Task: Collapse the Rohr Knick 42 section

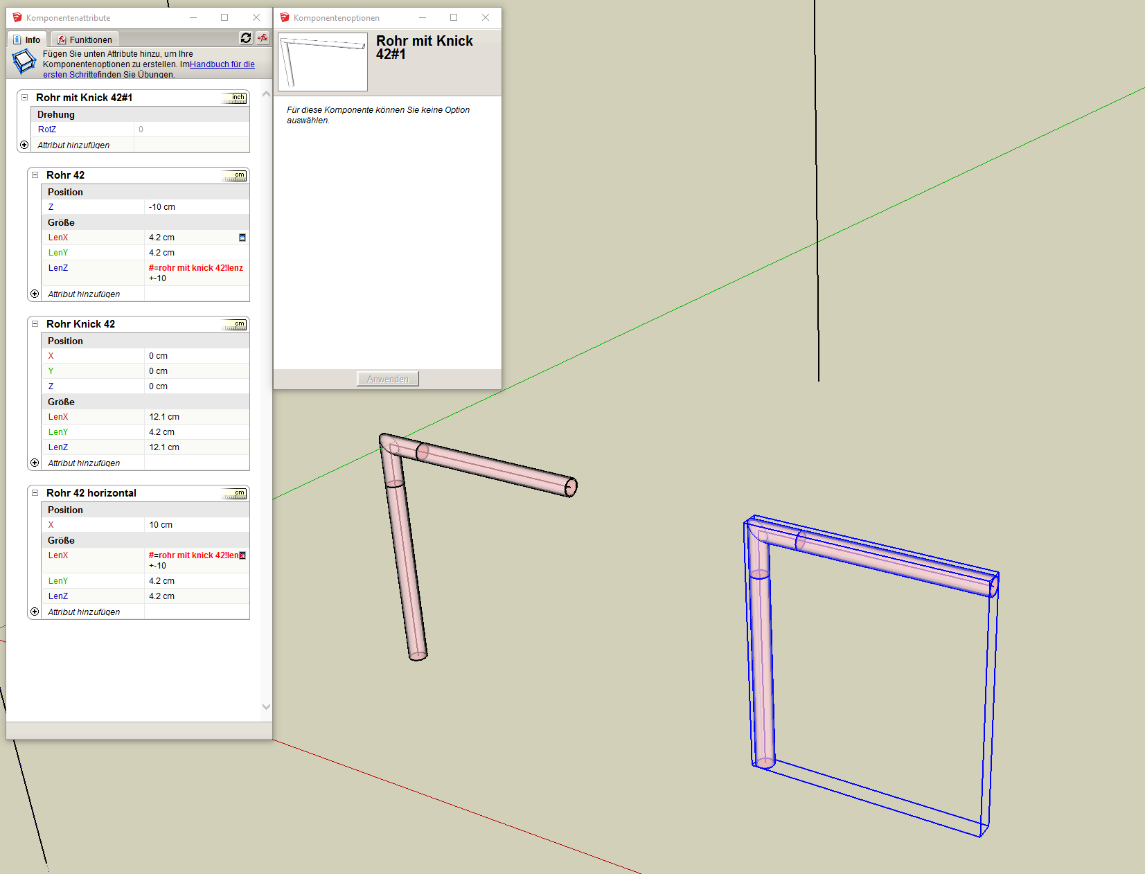Action: (35, 324)
